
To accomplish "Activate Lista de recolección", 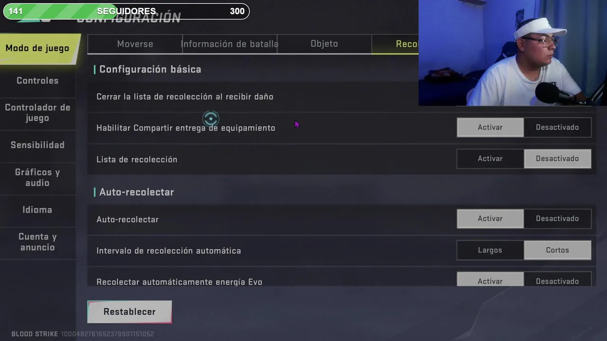I will click(x=490, y=159).
